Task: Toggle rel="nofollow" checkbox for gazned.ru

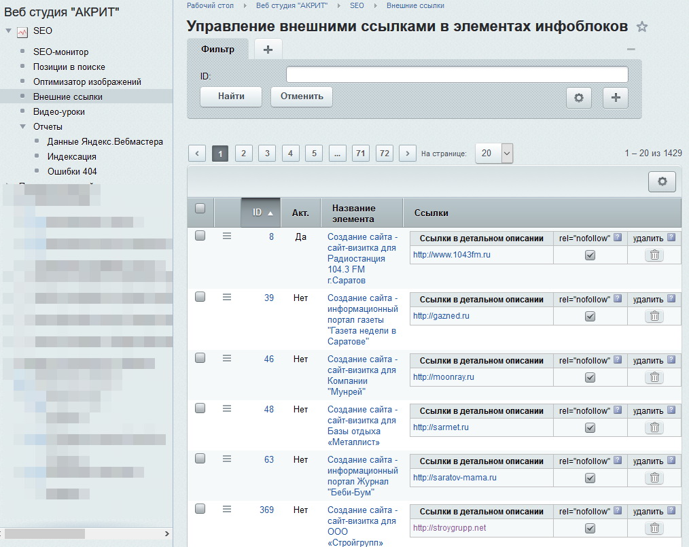Action: 590,315
